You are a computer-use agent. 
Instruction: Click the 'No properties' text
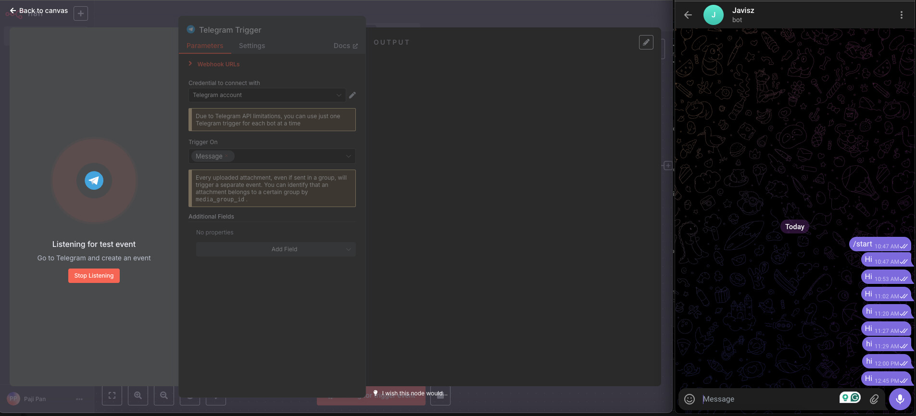214,232
